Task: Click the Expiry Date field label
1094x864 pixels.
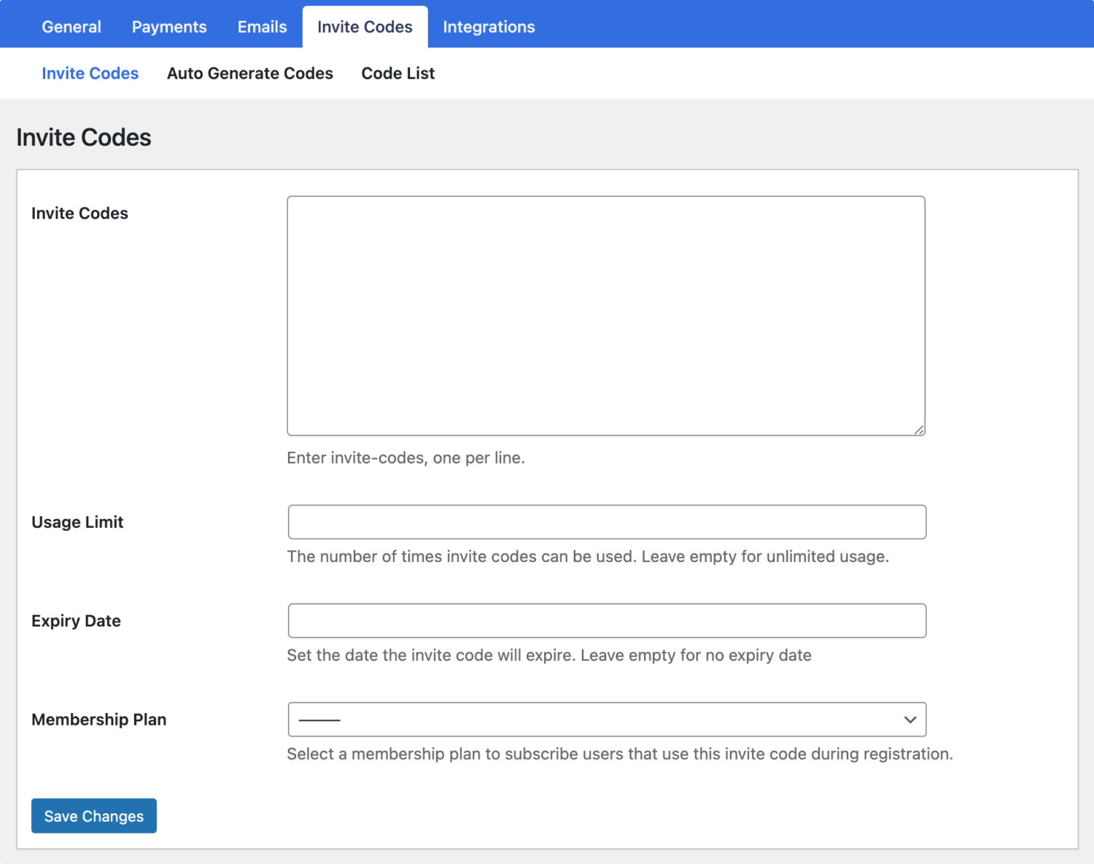Action: pyautogui.click(x=76, y=621)
